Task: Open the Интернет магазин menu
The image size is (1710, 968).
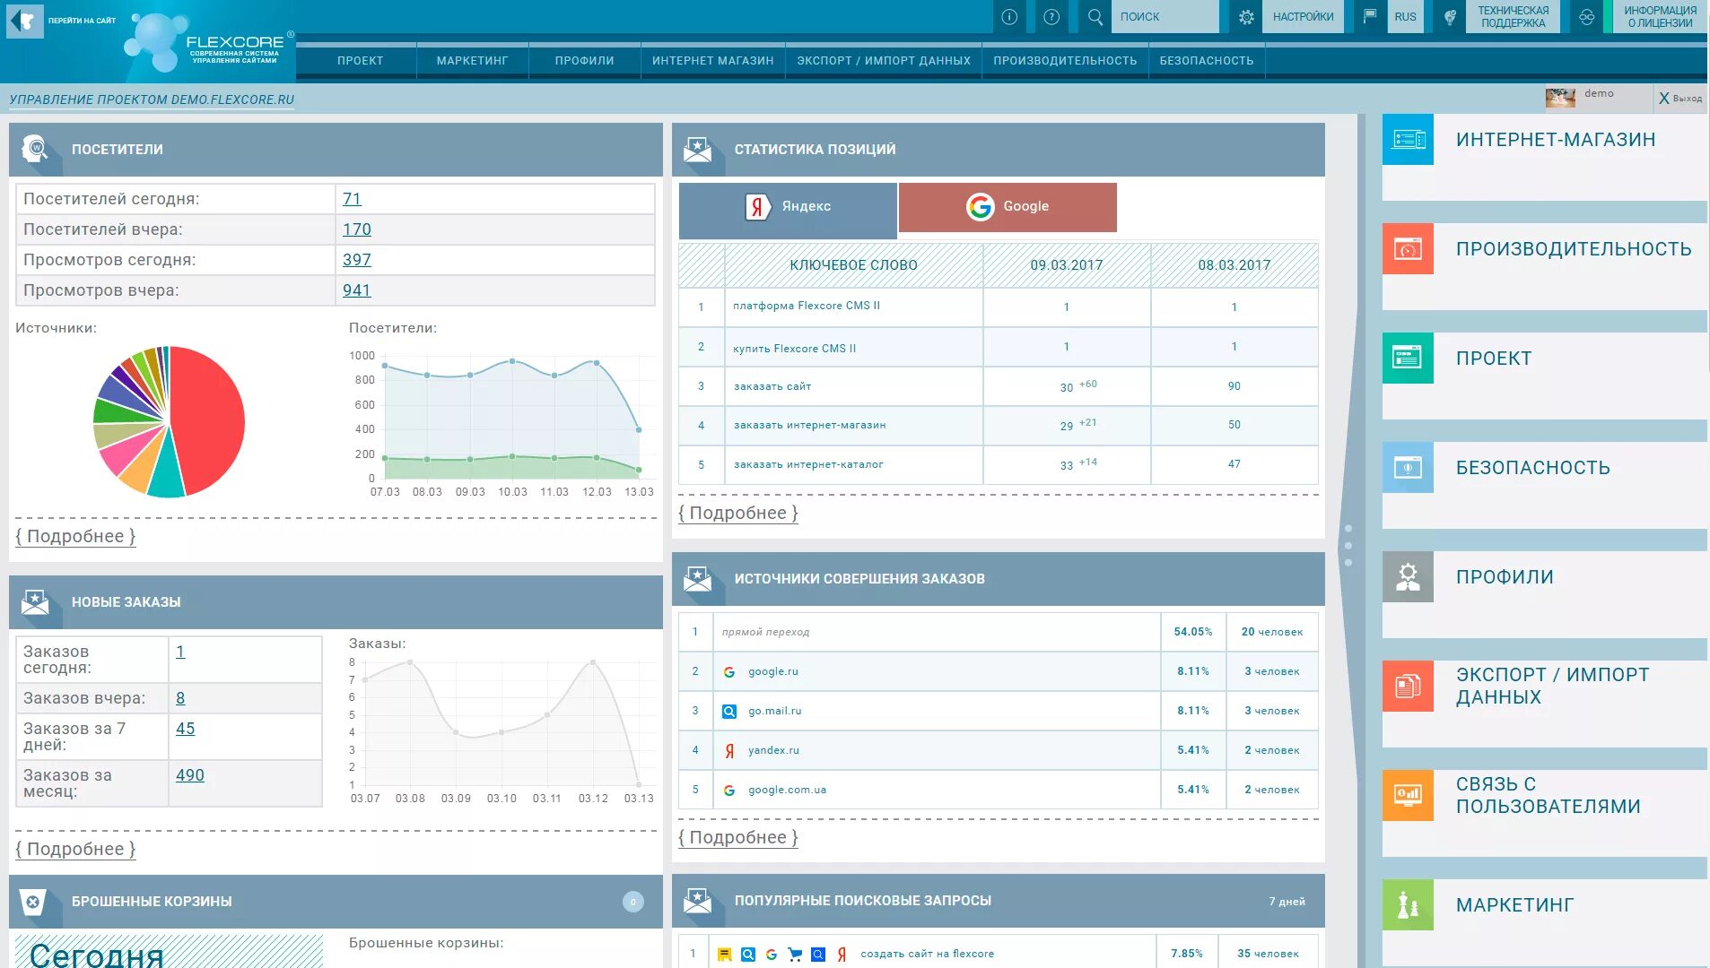Action: [712, 61]
